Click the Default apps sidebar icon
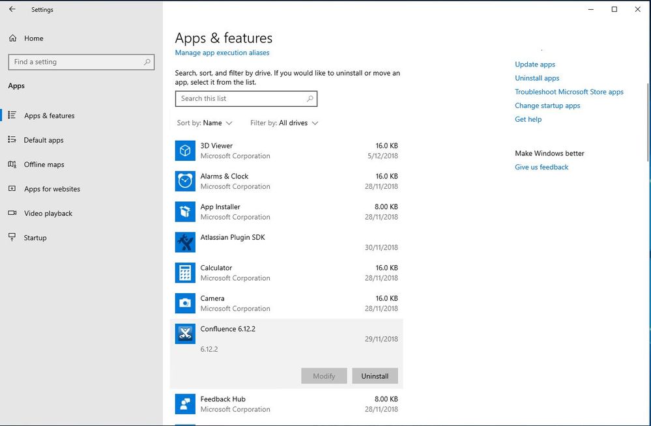Screen dimensions: 651x426 coord(12,139)
